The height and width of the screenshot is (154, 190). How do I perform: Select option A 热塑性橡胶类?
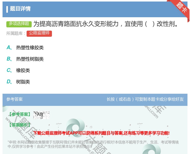pos(30,48)
